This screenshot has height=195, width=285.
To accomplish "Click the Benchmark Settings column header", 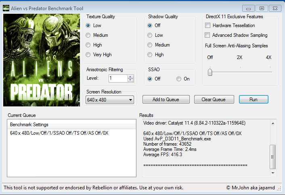I will tap(71, 125).
